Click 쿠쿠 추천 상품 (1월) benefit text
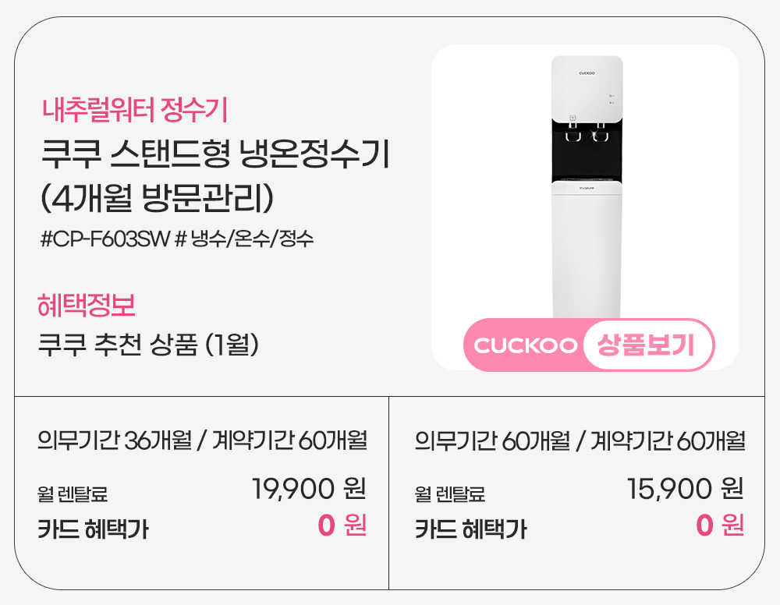780x605 pixels. 148,343
